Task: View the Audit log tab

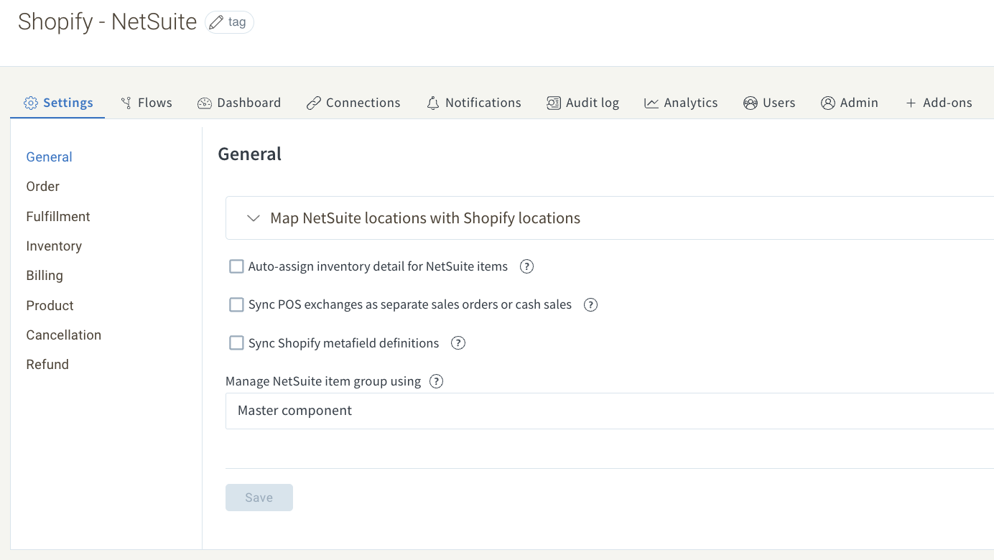Action: pyautogui.click(x=582, y=103)
